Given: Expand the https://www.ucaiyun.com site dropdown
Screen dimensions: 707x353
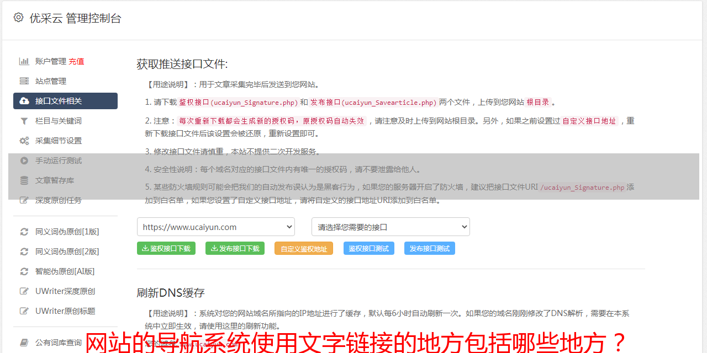Looking at the screenshot, I should tap(216, 227).
